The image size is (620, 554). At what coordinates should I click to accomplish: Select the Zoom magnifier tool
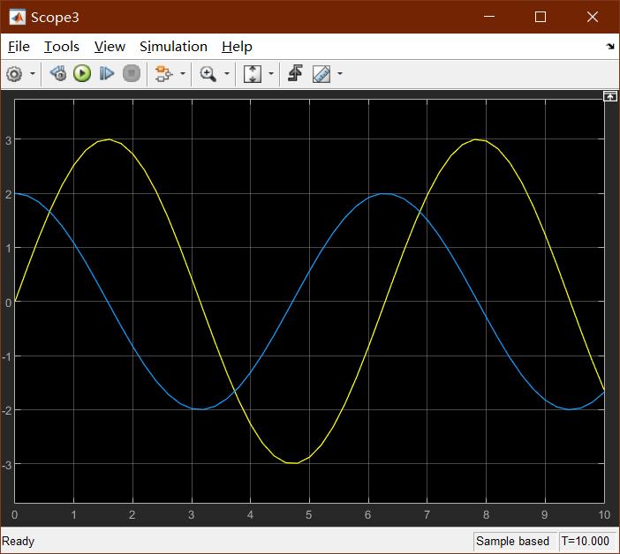point(208,74)
